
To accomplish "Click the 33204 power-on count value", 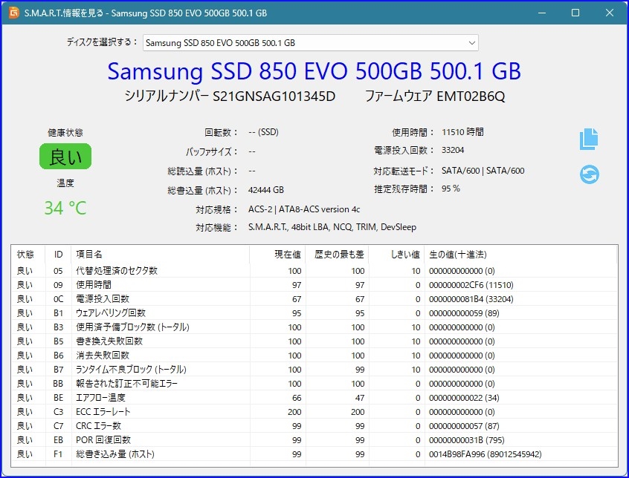I will tap(453, 150).
